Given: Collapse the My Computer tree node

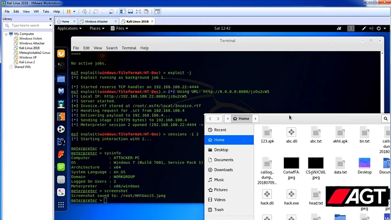Looking at the screenshot, I should (6, 34).
